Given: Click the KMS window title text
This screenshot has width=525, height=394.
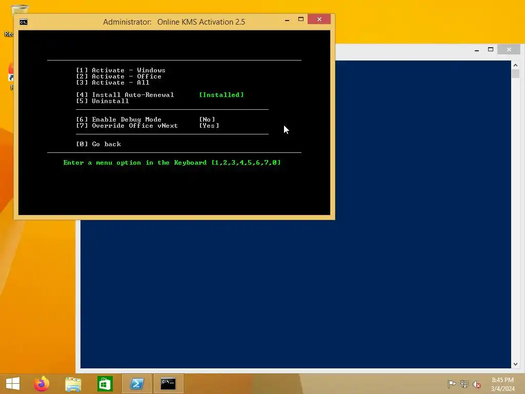Looking at the screenshot, I should coord(174,22).
